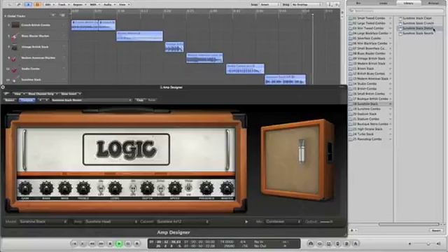Click the tremolo SPEED knob
The image size is (448, 252).
click(x=175, y=188)
